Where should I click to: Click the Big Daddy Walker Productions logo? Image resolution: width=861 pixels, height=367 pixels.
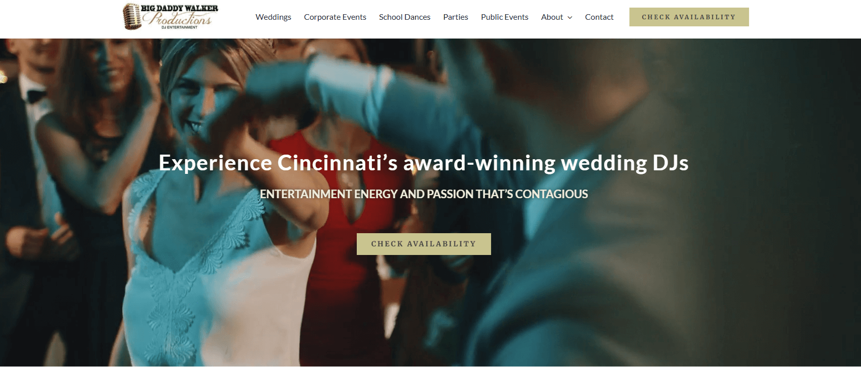coord(171,17)
